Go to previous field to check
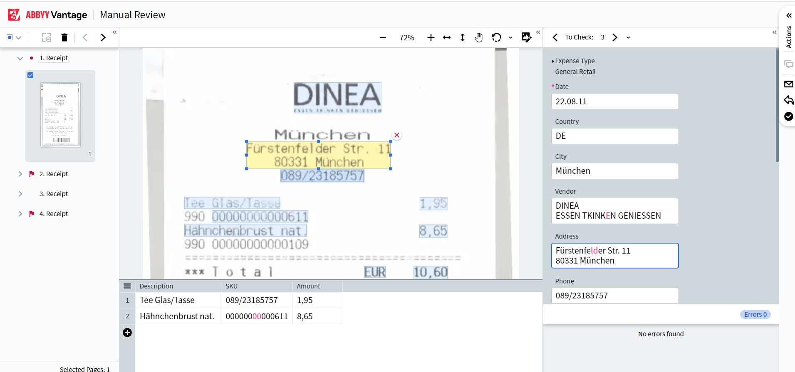795x372 pixels. pyautogui.click(x=555, y=37)
